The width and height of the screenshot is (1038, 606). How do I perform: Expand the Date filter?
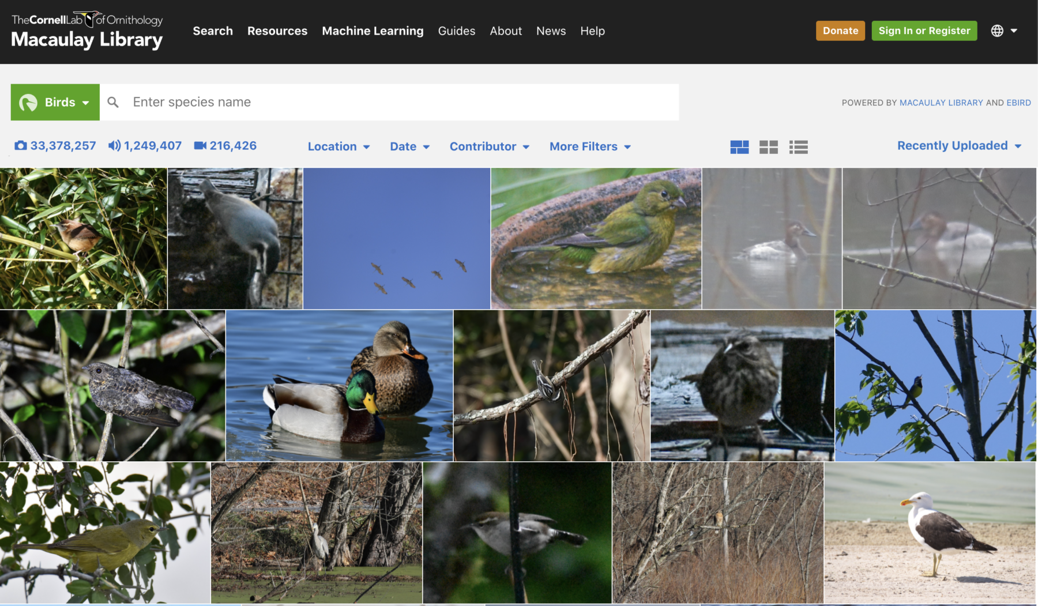coord(410,146)
